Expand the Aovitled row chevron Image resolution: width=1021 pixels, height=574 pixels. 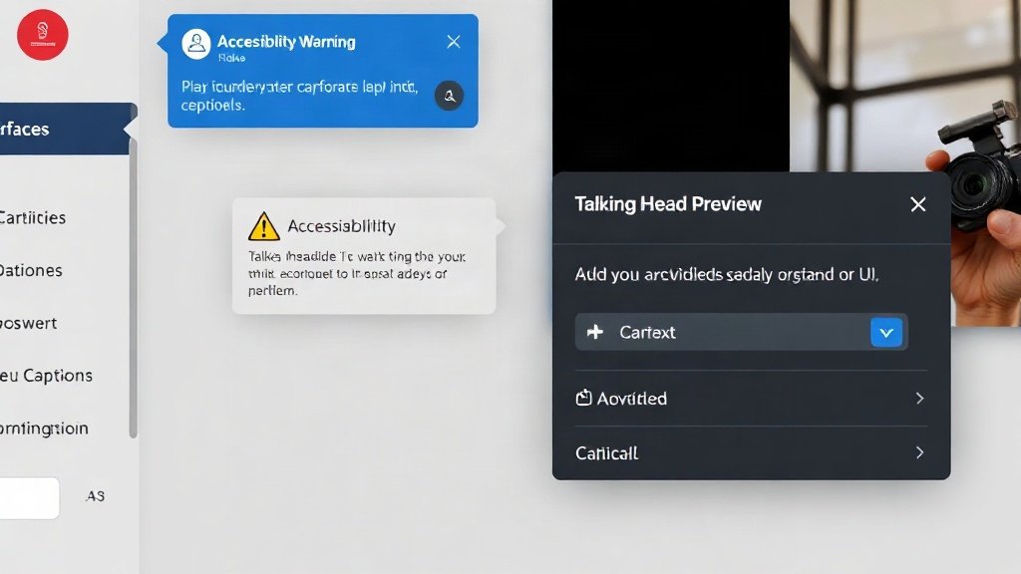[919, 399]
